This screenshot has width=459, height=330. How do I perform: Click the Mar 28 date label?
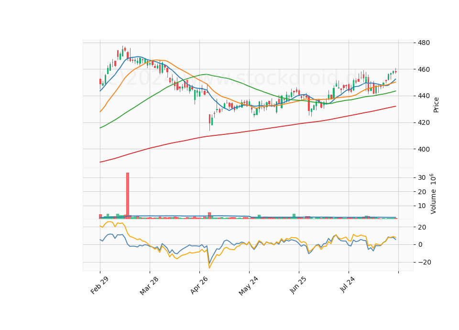(149, 286)
